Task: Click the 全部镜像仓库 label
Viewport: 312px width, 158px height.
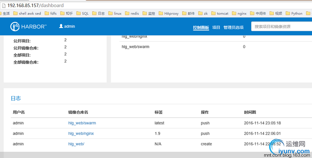Action: click(26, 62)
